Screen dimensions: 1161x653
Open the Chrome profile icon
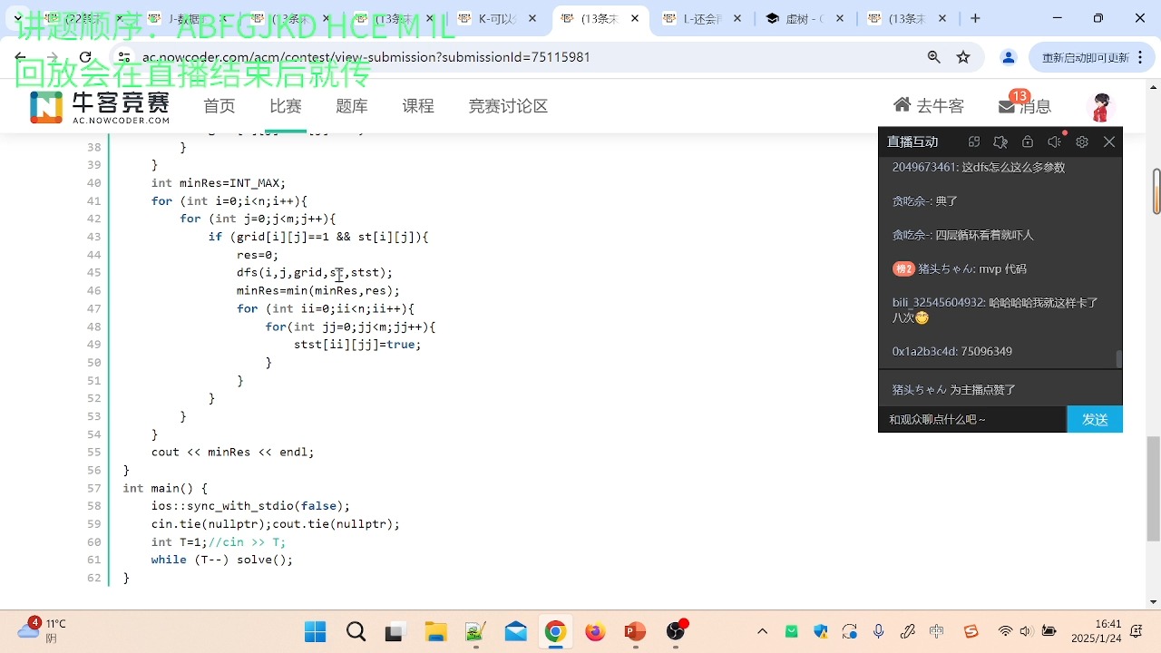tap(1008, 57)
